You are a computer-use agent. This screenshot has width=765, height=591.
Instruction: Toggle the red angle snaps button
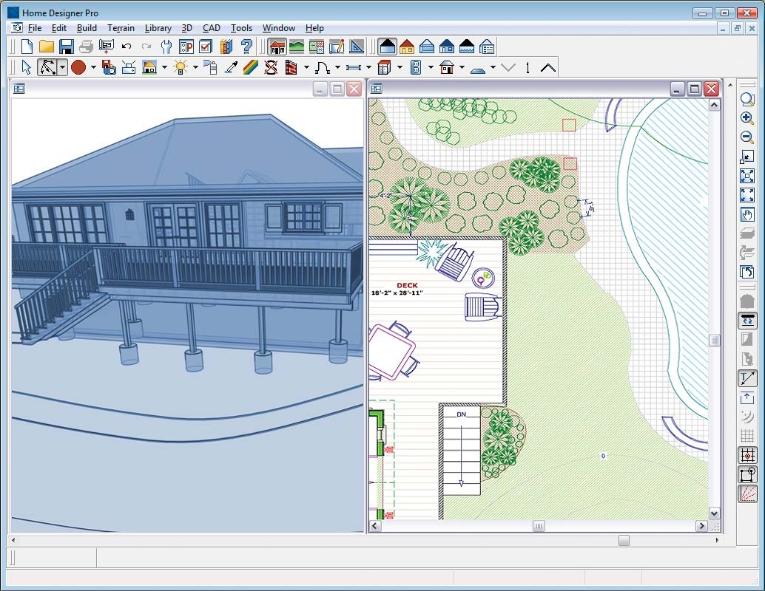point(747,493)
